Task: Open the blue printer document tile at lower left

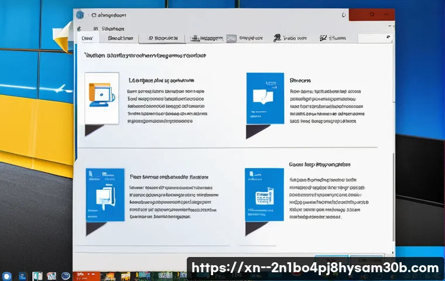Action: [x=105, y=194]
